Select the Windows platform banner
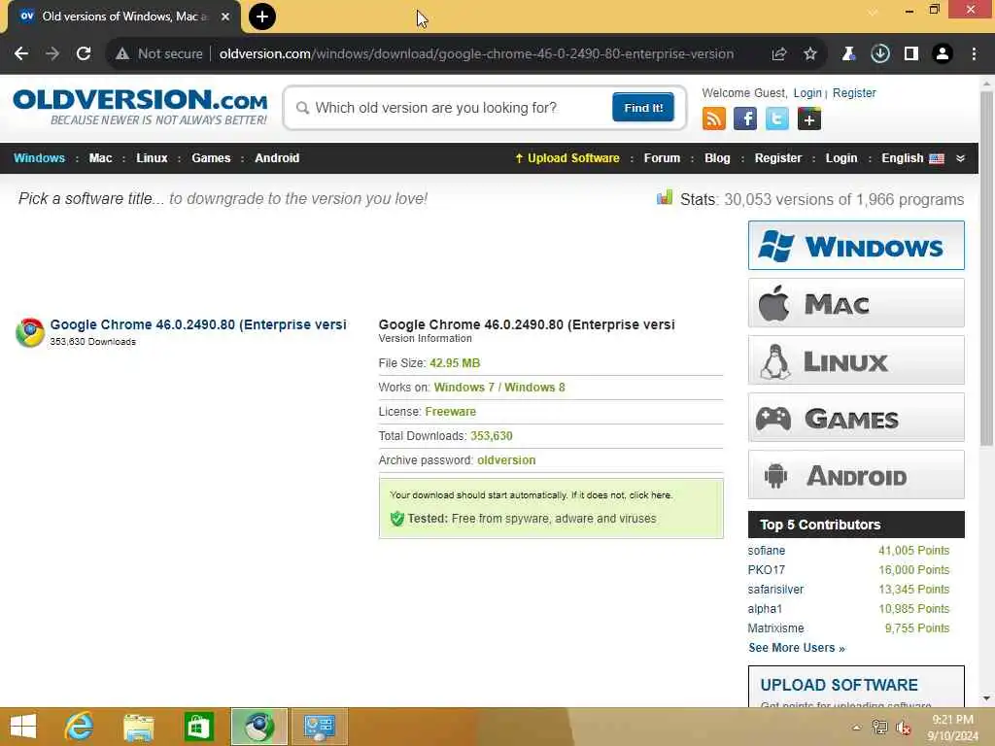 click(x=856, y=246)
